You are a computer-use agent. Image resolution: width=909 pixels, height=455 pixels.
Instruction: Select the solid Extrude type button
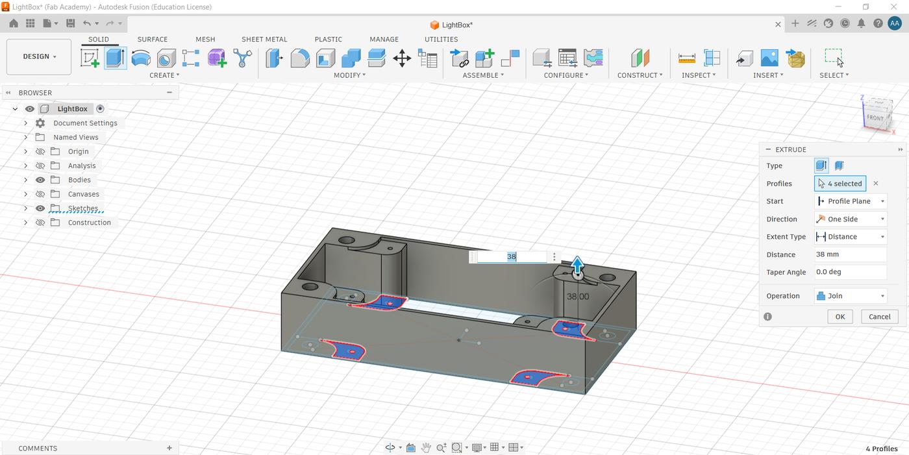pyautogui.click(x=821, y=166)
